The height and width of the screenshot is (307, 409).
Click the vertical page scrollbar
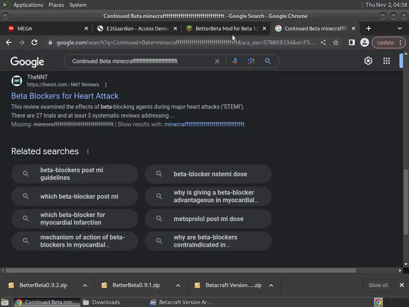406,202
